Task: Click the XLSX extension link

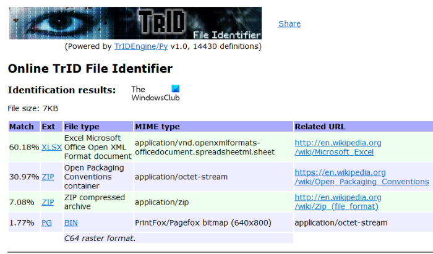Action: click(51, 147)
